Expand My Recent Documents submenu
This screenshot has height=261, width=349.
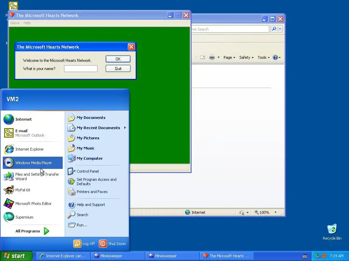pos(97,128)
